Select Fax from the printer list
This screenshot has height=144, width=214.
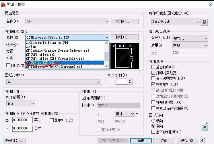[x=65, y=47]
